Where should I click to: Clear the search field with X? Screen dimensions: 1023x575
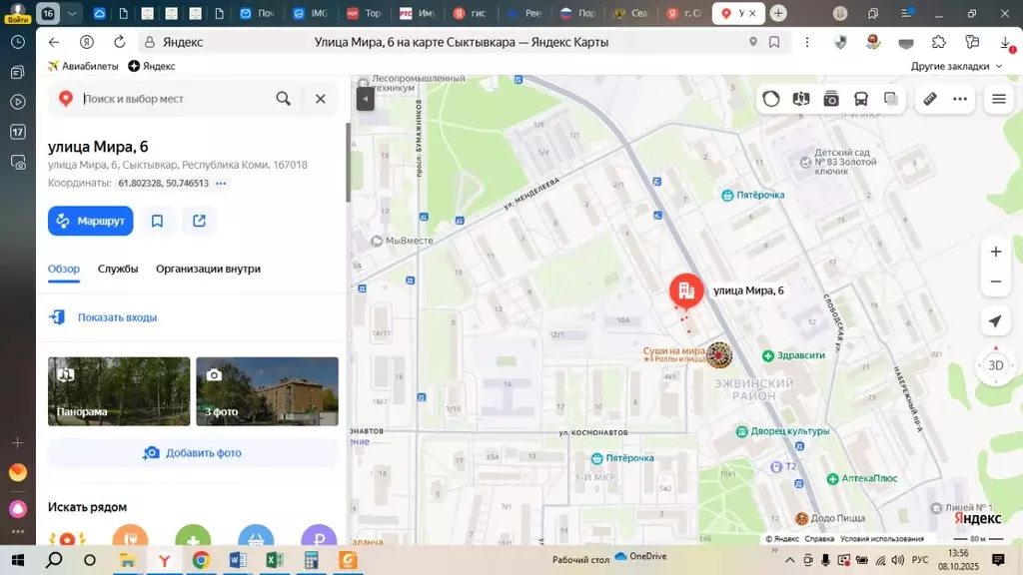(x=321, y=99)
